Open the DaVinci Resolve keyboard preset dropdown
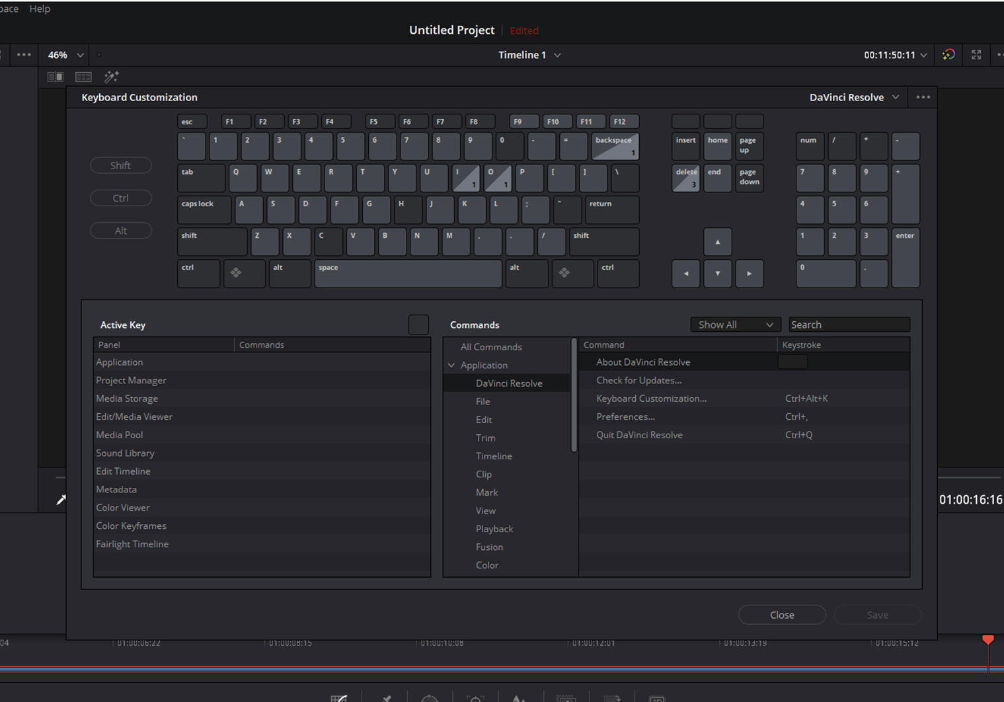The image size is (1004, 702). pyautogui.click(x=854, y=97)
